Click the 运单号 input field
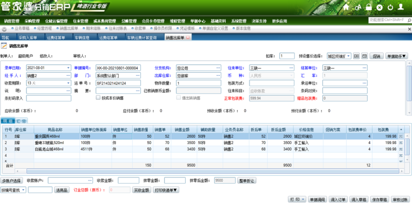The width and height of the screenshot is (412, 203). (x=118, y=83)
